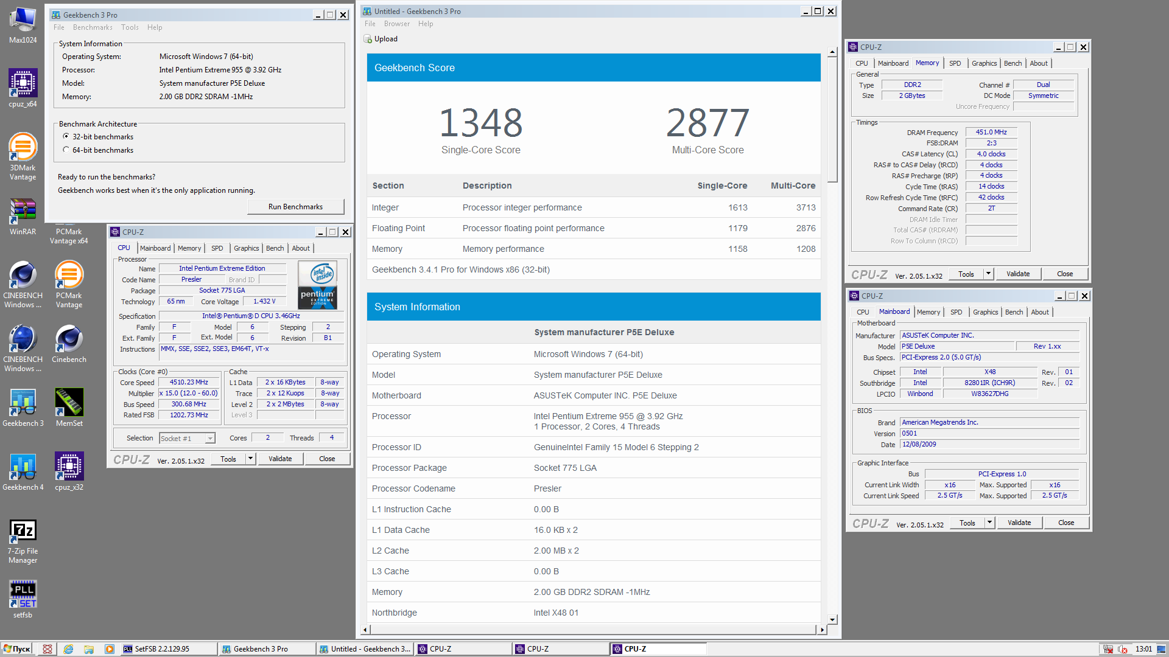
Task: Open the File menu in Geekbench 3 Pro
Action: coord(59,27)
